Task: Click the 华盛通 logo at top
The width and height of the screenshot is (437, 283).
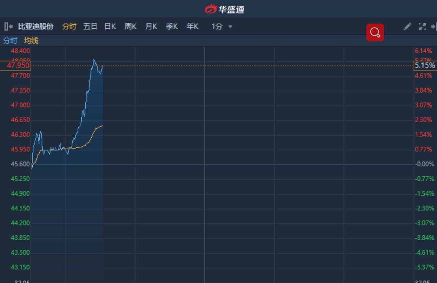Action: click(225, 9)
